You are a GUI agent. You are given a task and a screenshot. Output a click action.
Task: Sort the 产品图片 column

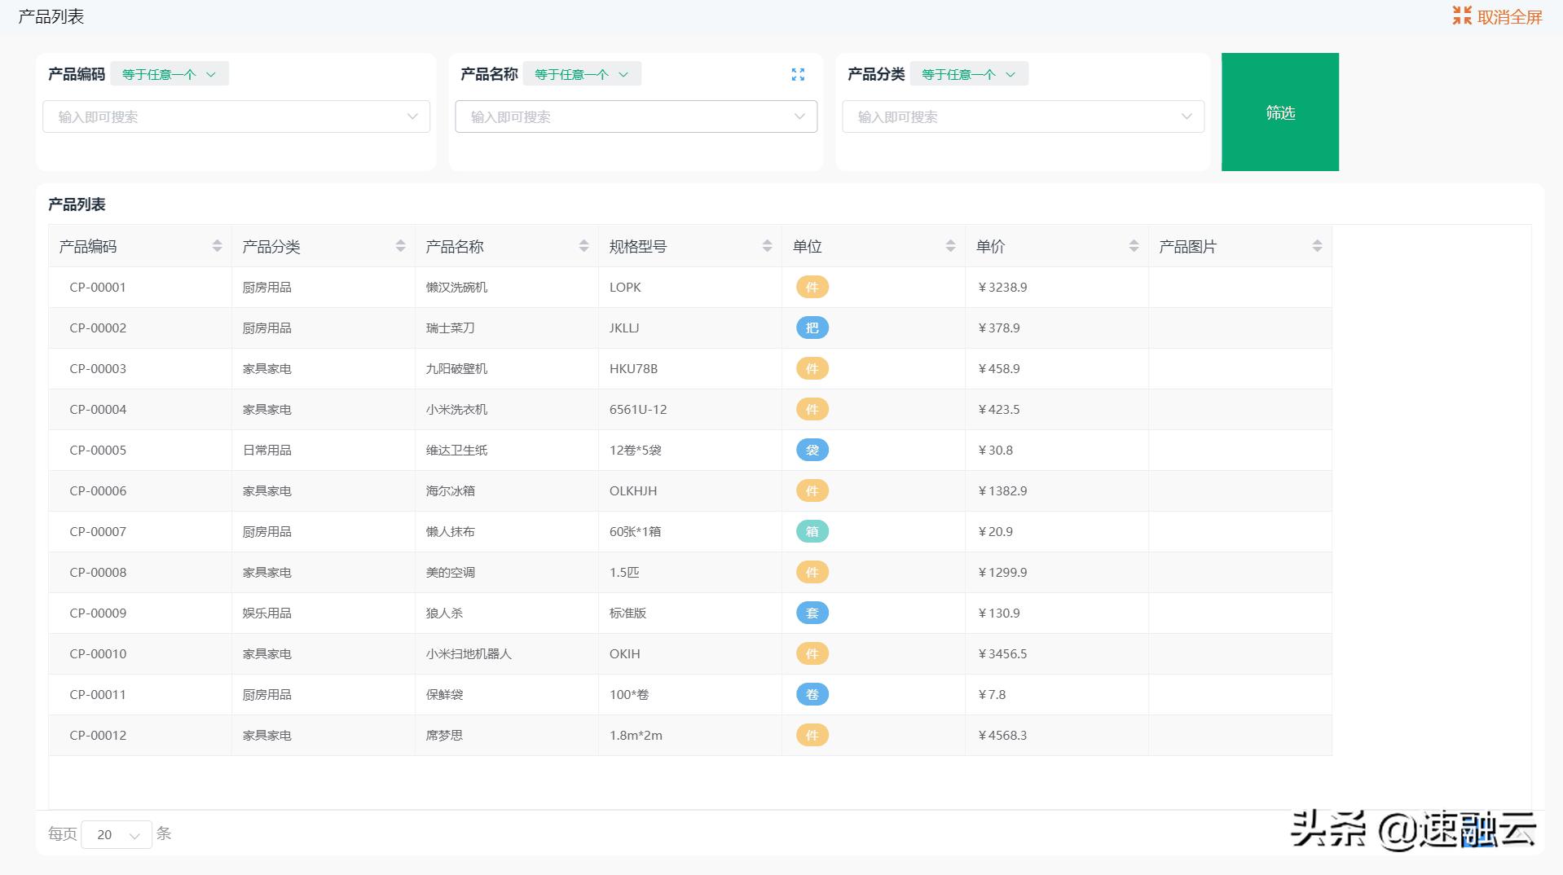(1317, 245)
